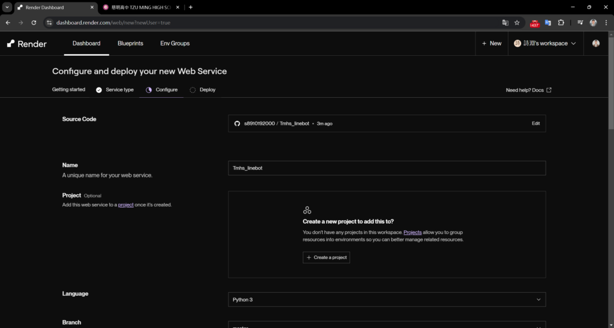Open the Google Translate extension icon
614x328 pixels.
[548, 23]
